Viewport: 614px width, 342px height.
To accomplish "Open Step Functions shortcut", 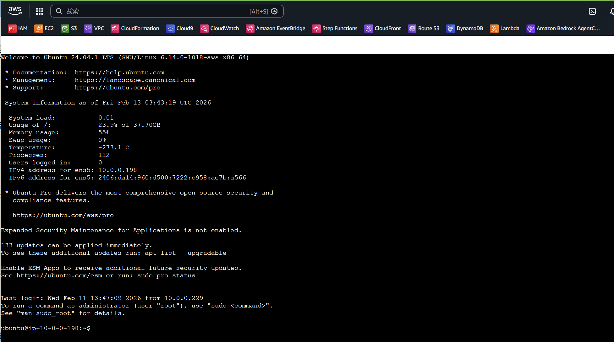I will point(335,28).
